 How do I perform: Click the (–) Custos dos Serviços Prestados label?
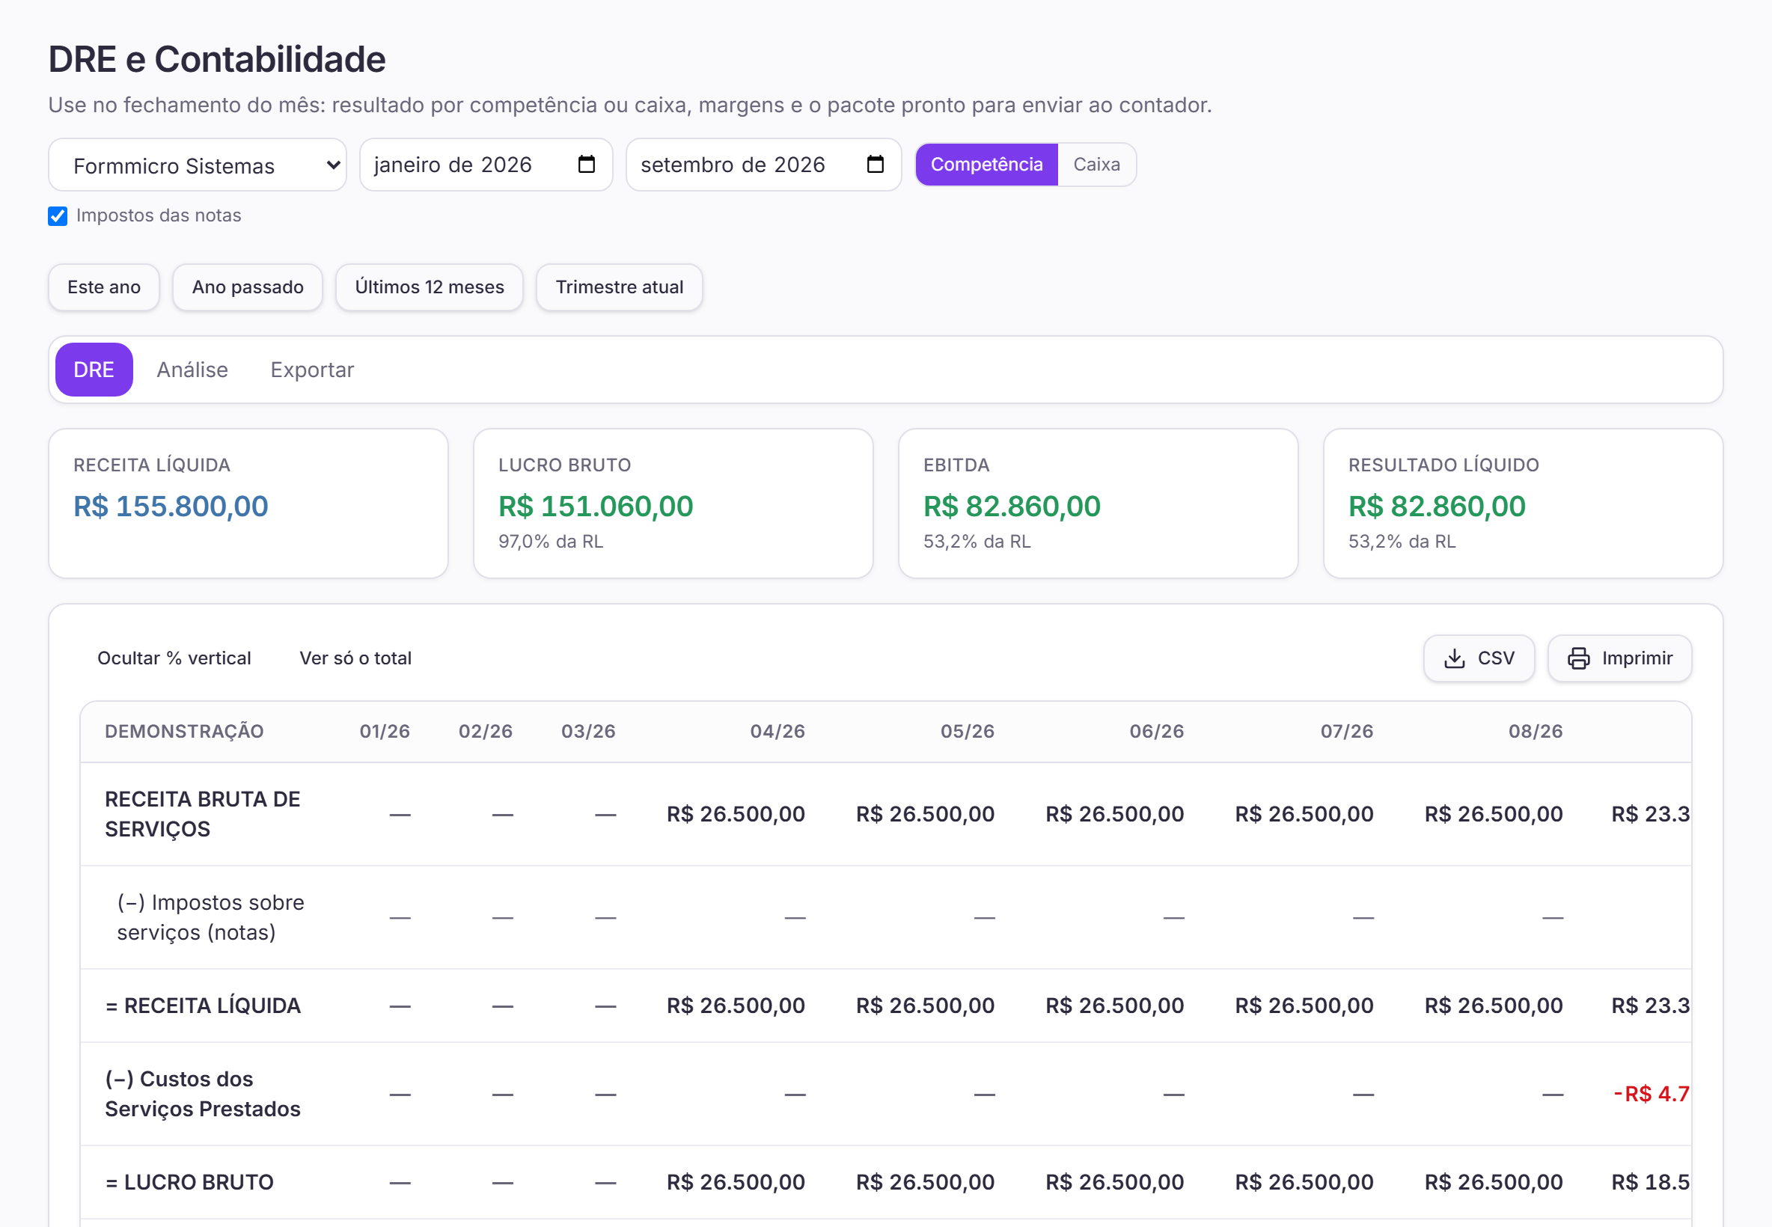click(203, 1094)
